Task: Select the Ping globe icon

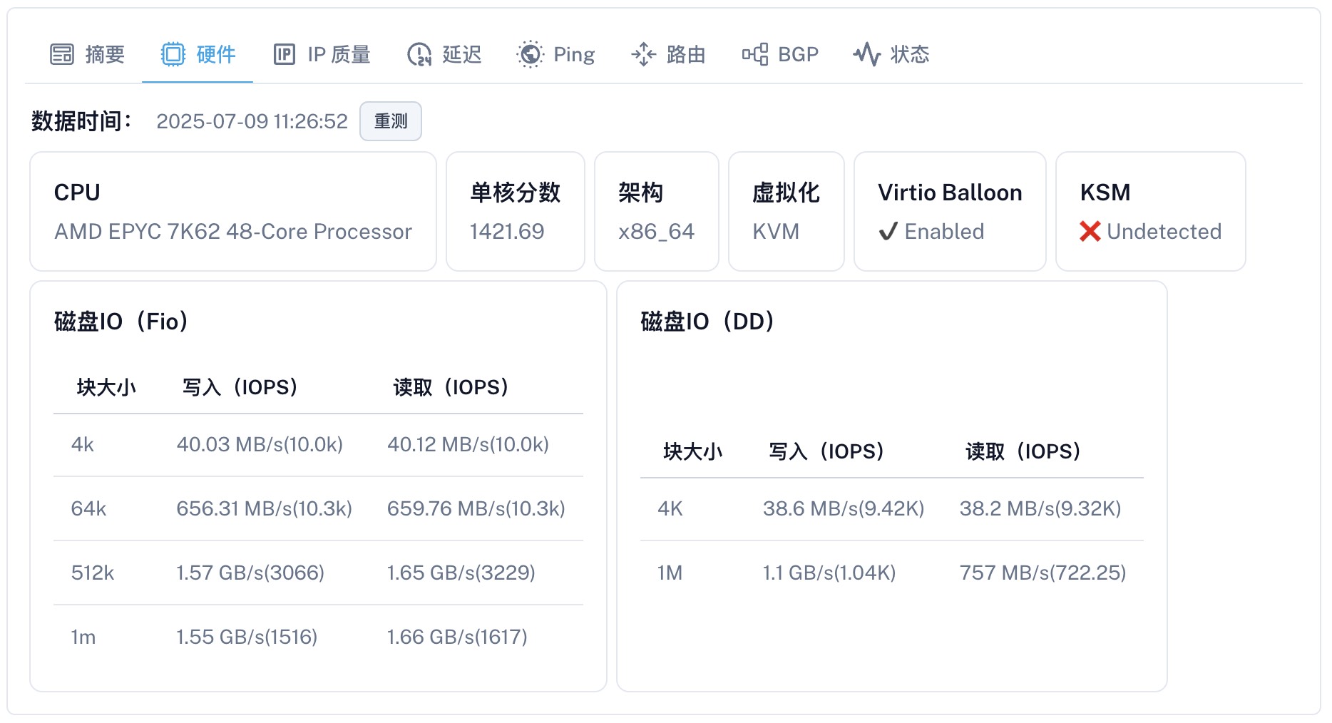Action: [530, 53]
